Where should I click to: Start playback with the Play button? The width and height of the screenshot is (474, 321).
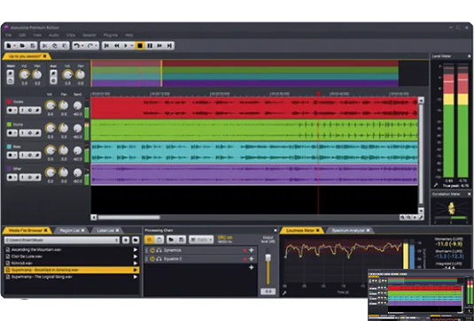[x=126, y=46]
